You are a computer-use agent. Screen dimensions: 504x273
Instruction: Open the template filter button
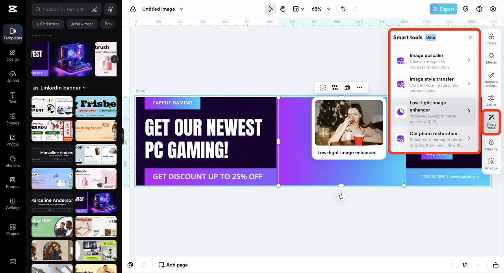[111, 9]
